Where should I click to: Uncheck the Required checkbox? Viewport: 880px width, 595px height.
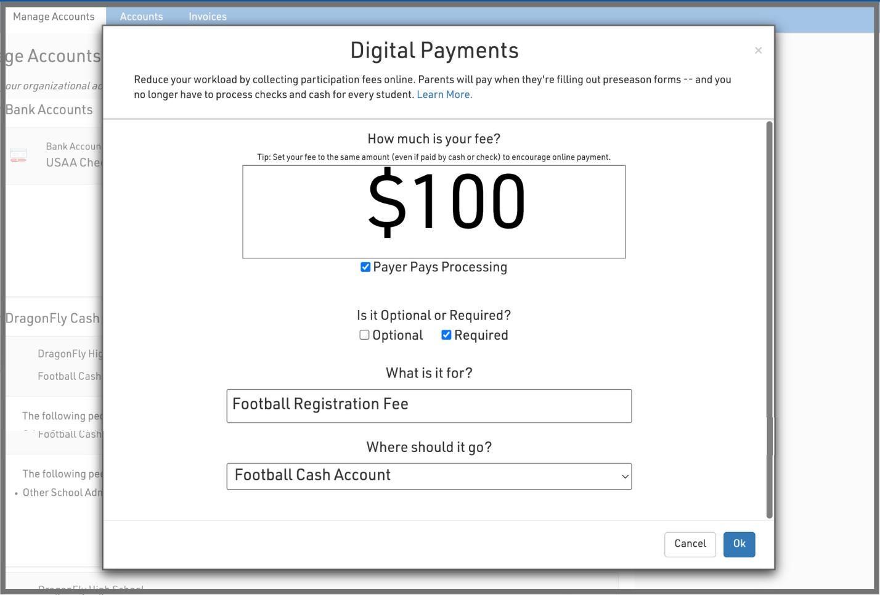click(446, 335)
